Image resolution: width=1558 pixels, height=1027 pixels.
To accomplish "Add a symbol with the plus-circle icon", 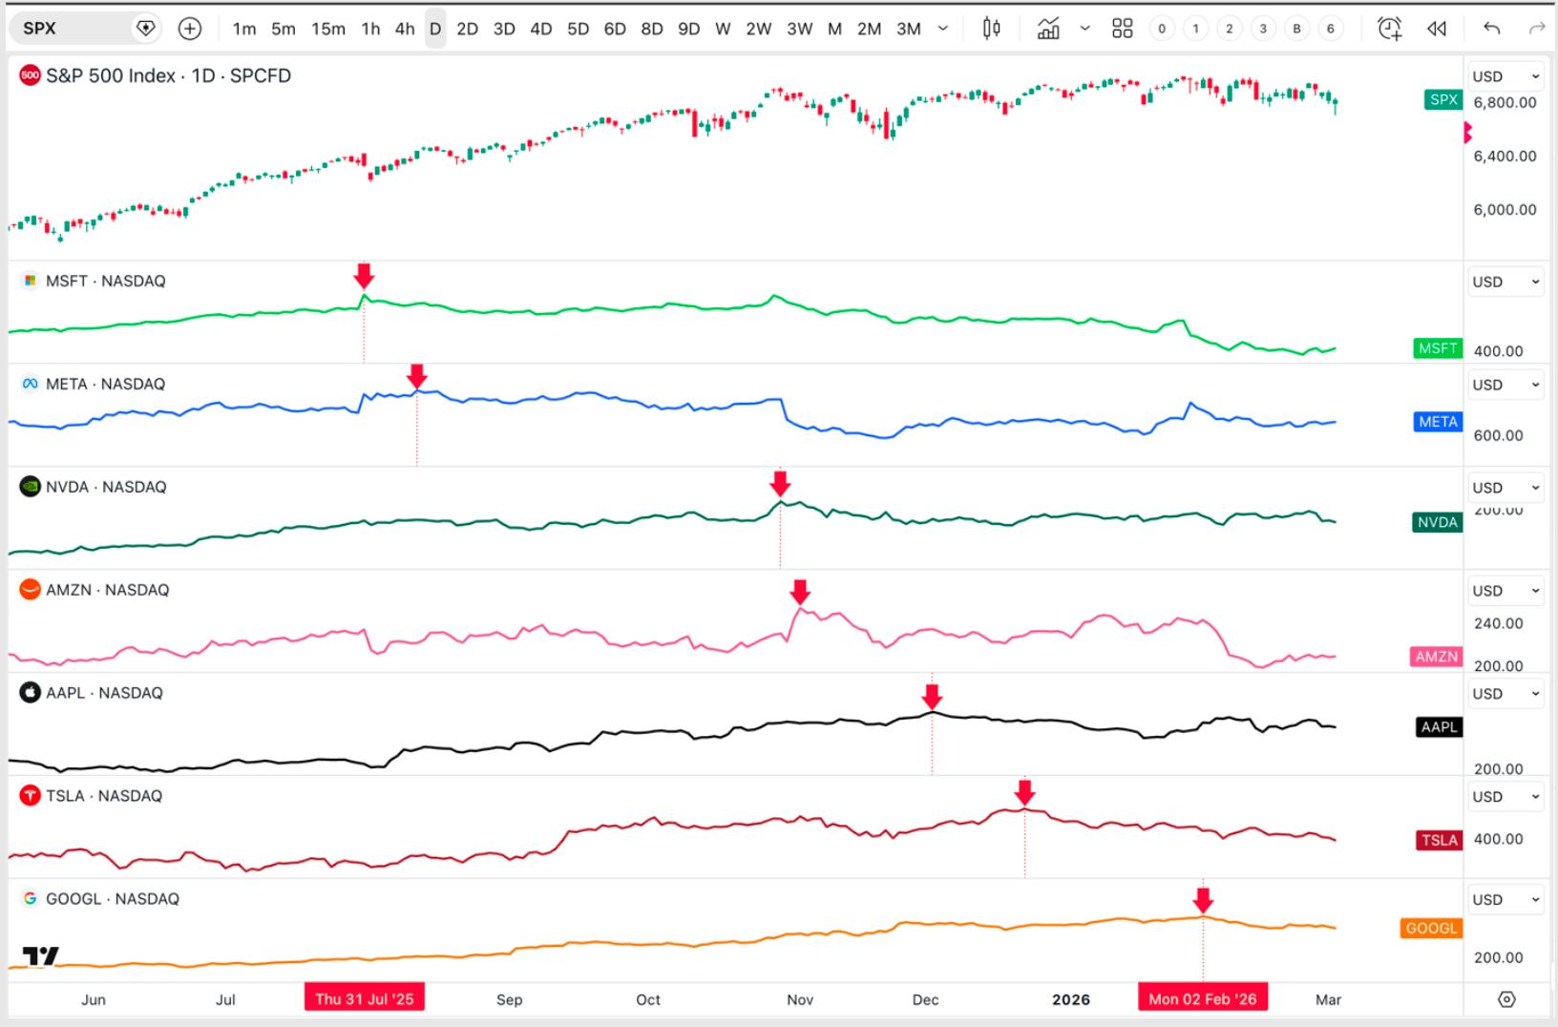I will pos(190,29).
